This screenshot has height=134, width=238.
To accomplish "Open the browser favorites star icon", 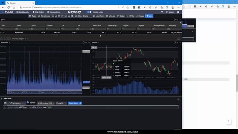I will point(156,7).
